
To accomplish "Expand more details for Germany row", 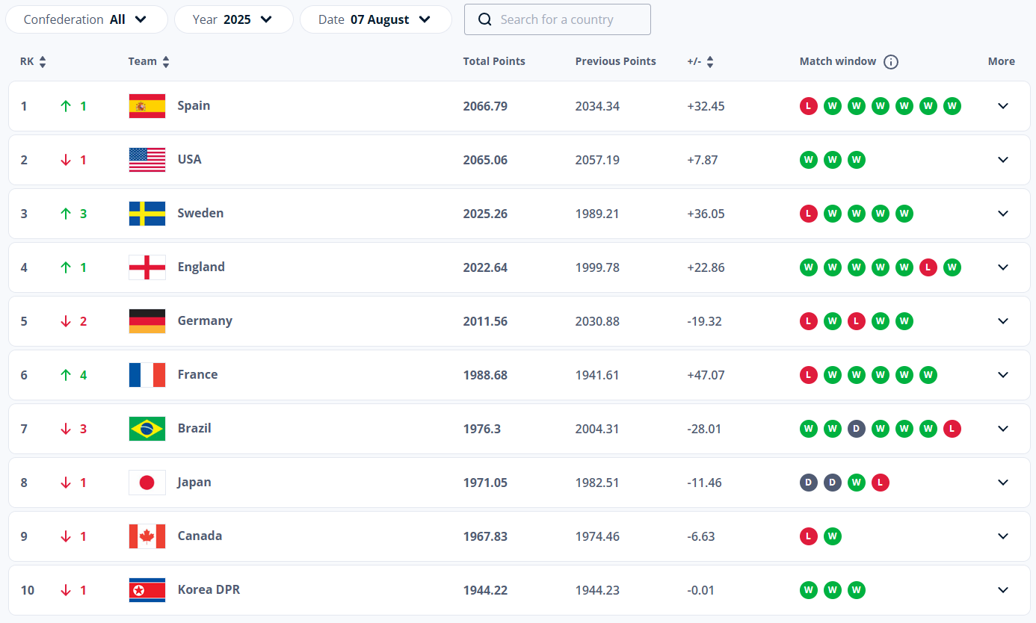I will tap(1003, 321).
